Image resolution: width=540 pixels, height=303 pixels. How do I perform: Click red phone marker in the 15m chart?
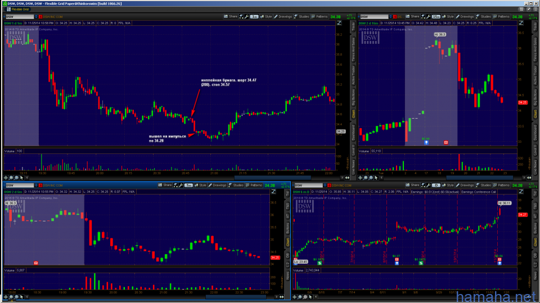point(446,142)
